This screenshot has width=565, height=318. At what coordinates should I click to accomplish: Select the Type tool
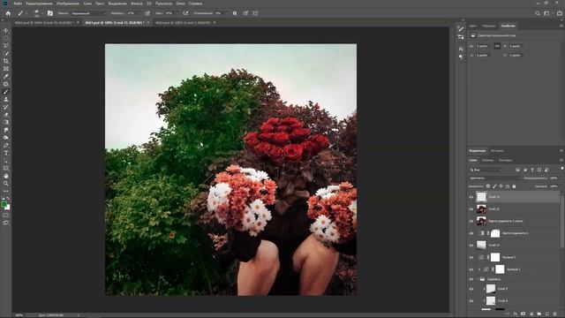coord(6,153)
